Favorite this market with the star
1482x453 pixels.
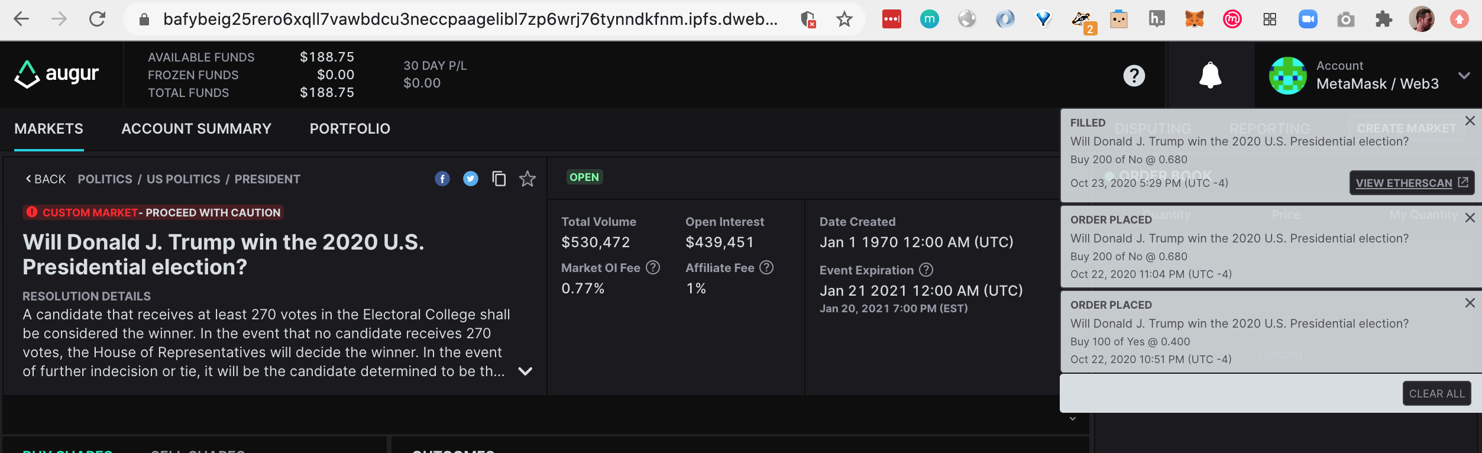528,179
